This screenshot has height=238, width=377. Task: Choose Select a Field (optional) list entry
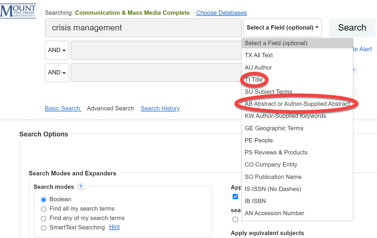pos(297,43)
